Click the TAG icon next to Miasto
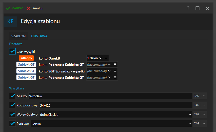This screenshot has width=216, height=132. click(x=197, y=96)
